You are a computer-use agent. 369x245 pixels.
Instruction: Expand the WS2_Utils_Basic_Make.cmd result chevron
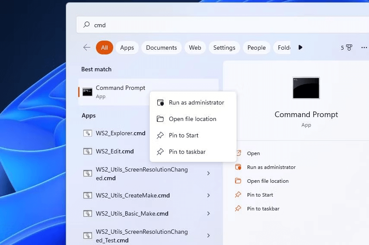point(208,213)
